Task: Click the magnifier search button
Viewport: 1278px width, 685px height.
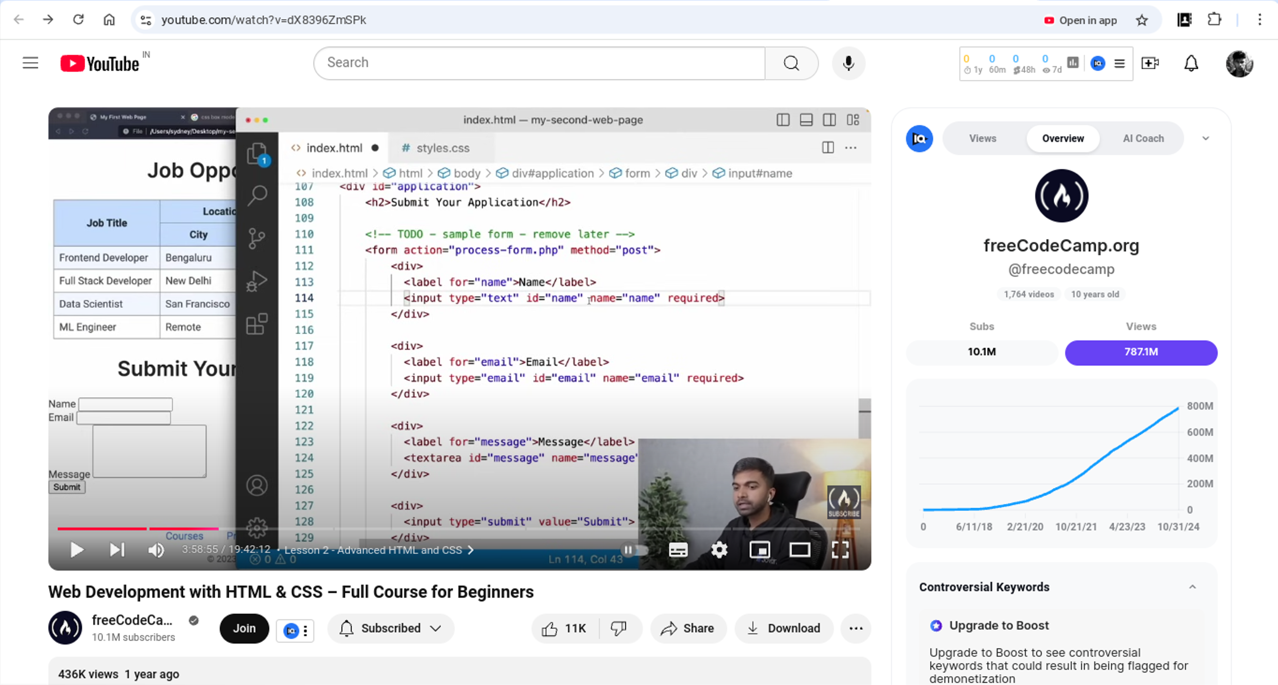Action: (x=791, y=63)
